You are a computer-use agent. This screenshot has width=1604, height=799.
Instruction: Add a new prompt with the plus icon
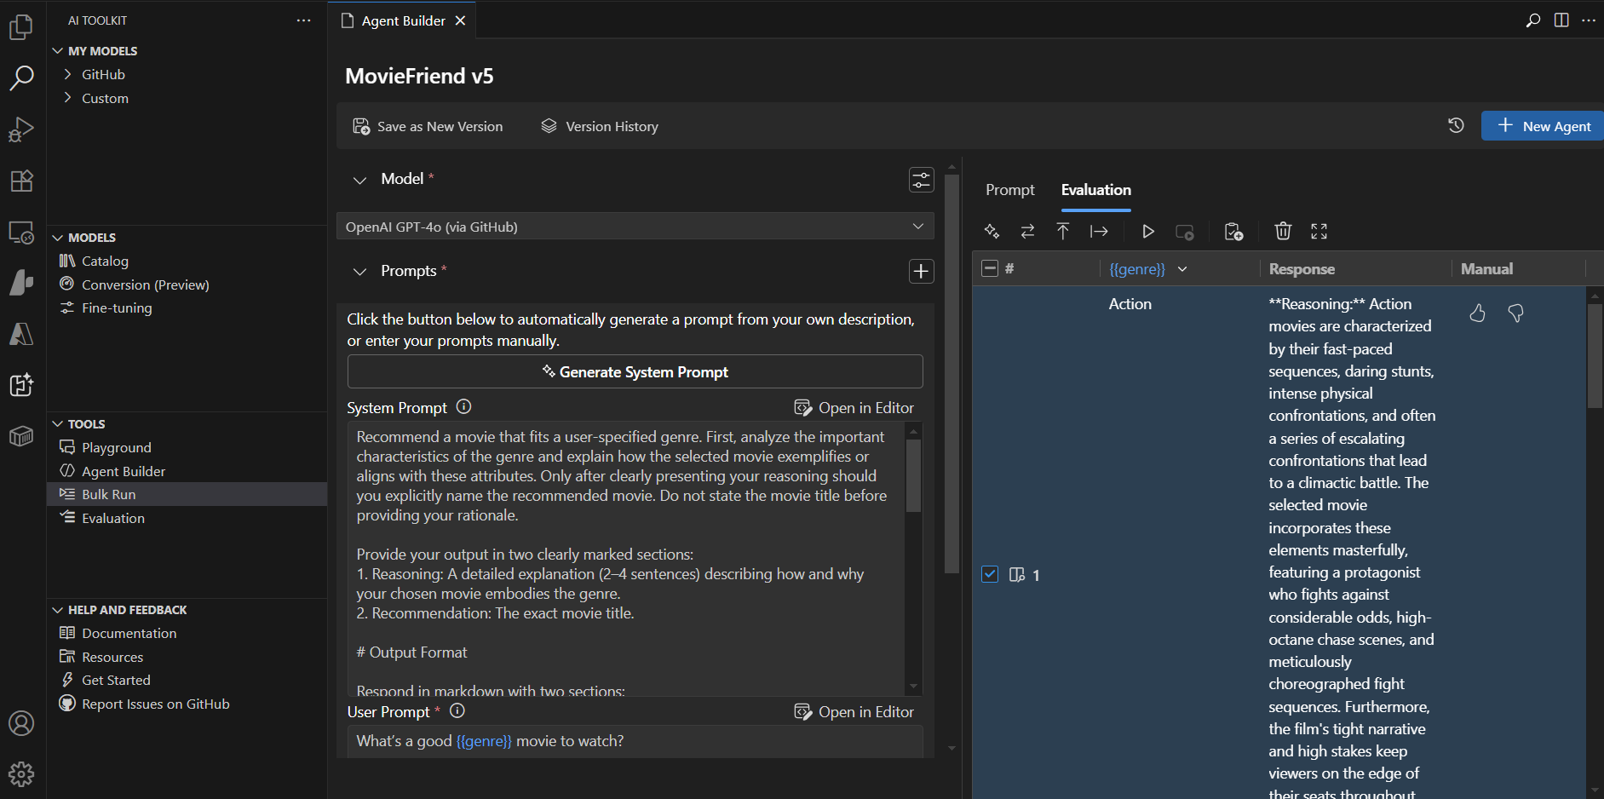coord(922,271)
